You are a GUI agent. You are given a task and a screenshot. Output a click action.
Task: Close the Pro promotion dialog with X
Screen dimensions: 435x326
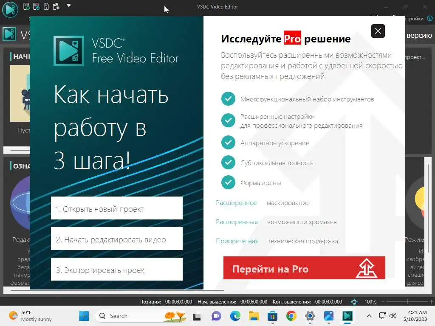pyautogui.click(x=378, y=31)
